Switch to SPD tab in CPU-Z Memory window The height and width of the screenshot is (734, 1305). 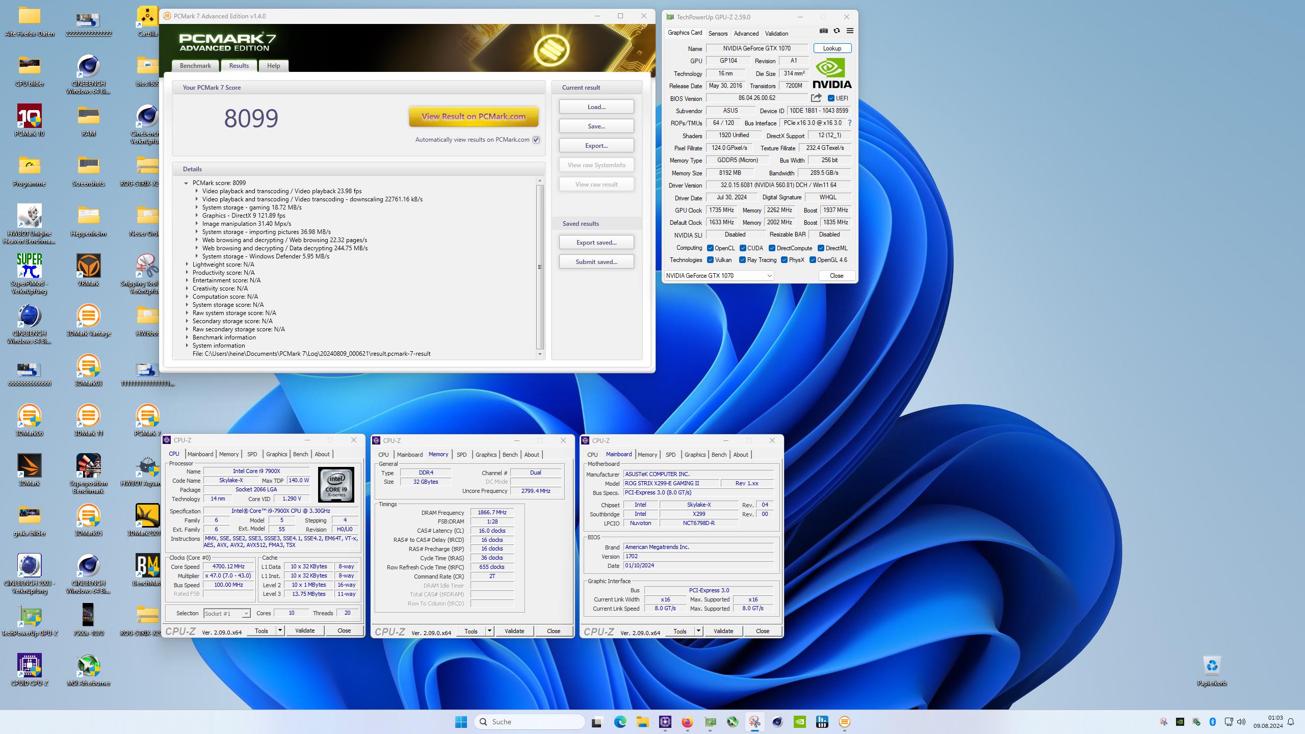tap(461, 455)
